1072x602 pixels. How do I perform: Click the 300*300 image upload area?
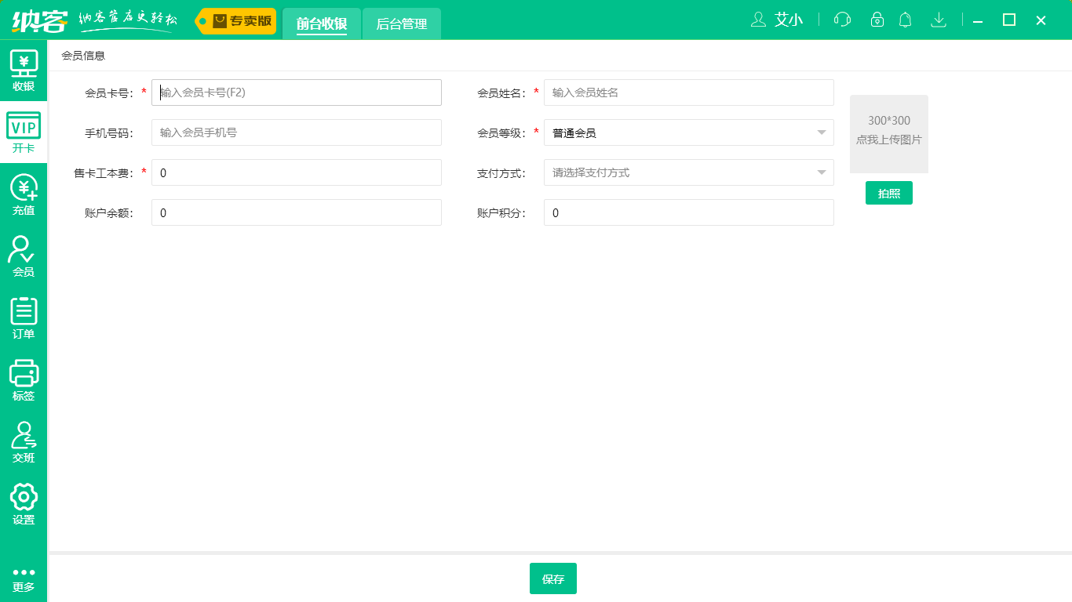888,134
